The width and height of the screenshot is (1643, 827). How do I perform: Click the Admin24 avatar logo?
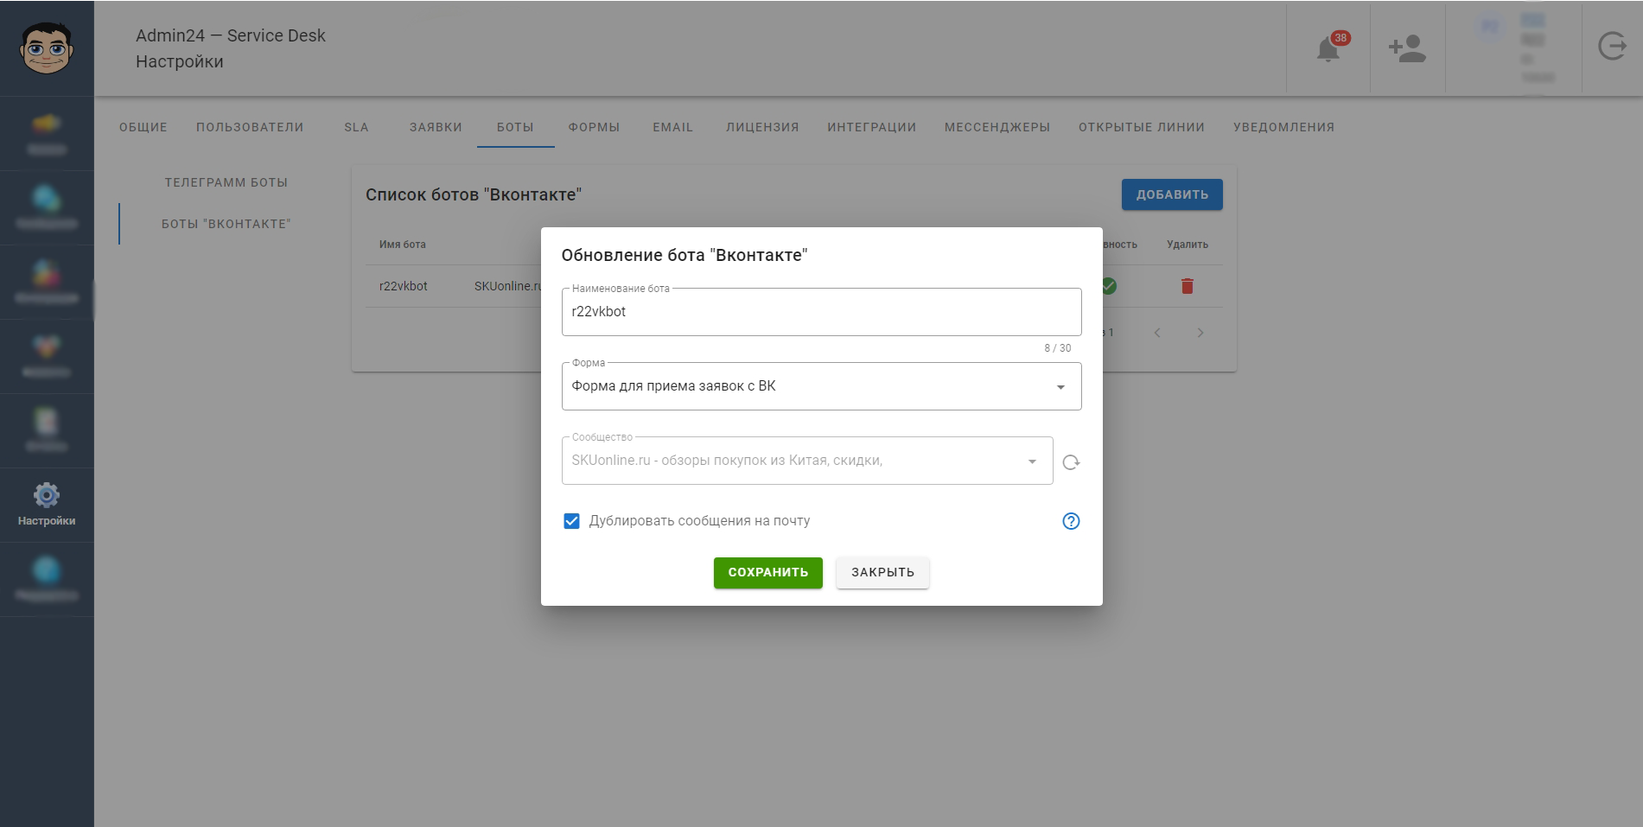tap(47, 48)
